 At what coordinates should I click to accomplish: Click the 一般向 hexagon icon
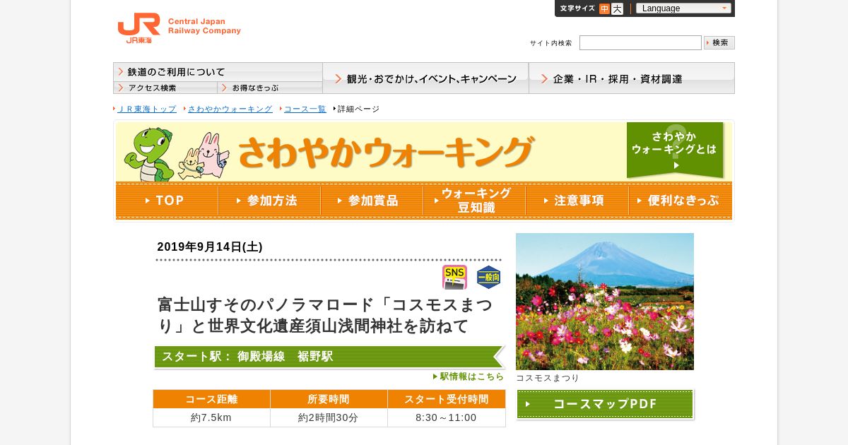[x=488, y=278]
